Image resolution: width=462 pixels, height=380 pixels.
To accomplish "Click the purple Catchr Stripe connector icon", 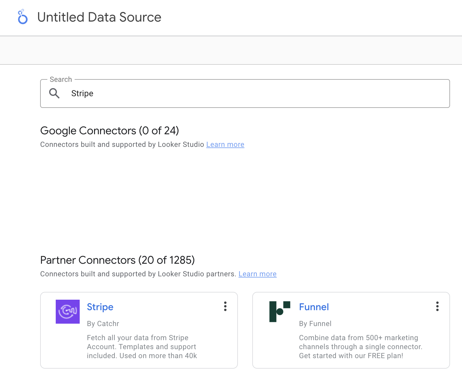I will pyautogui.click(x=67, y=312).
